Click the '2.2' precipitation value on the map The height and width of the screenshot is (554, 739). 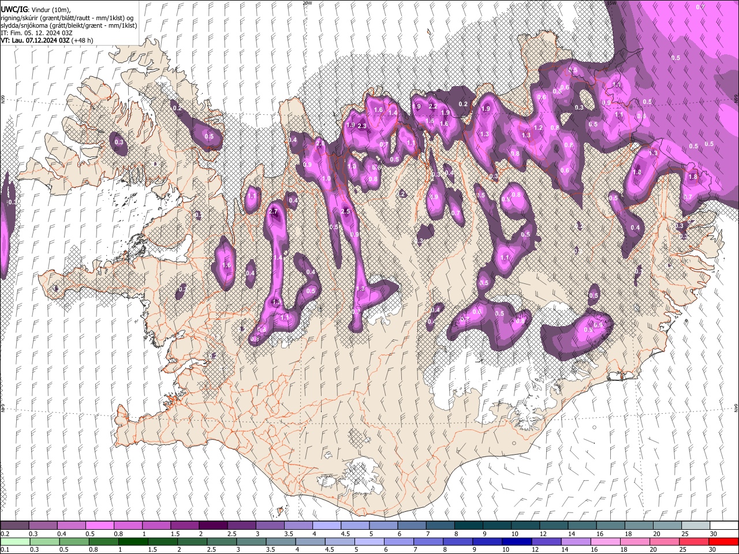433,106
